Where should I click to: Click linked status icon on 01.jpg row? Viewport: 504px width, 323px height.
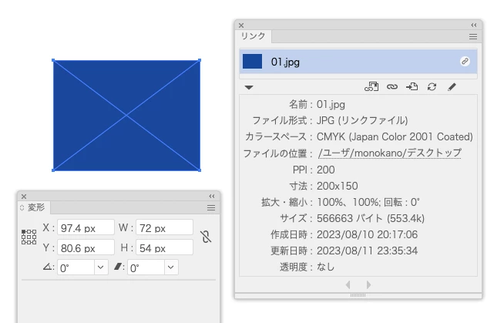pos(465,61)
